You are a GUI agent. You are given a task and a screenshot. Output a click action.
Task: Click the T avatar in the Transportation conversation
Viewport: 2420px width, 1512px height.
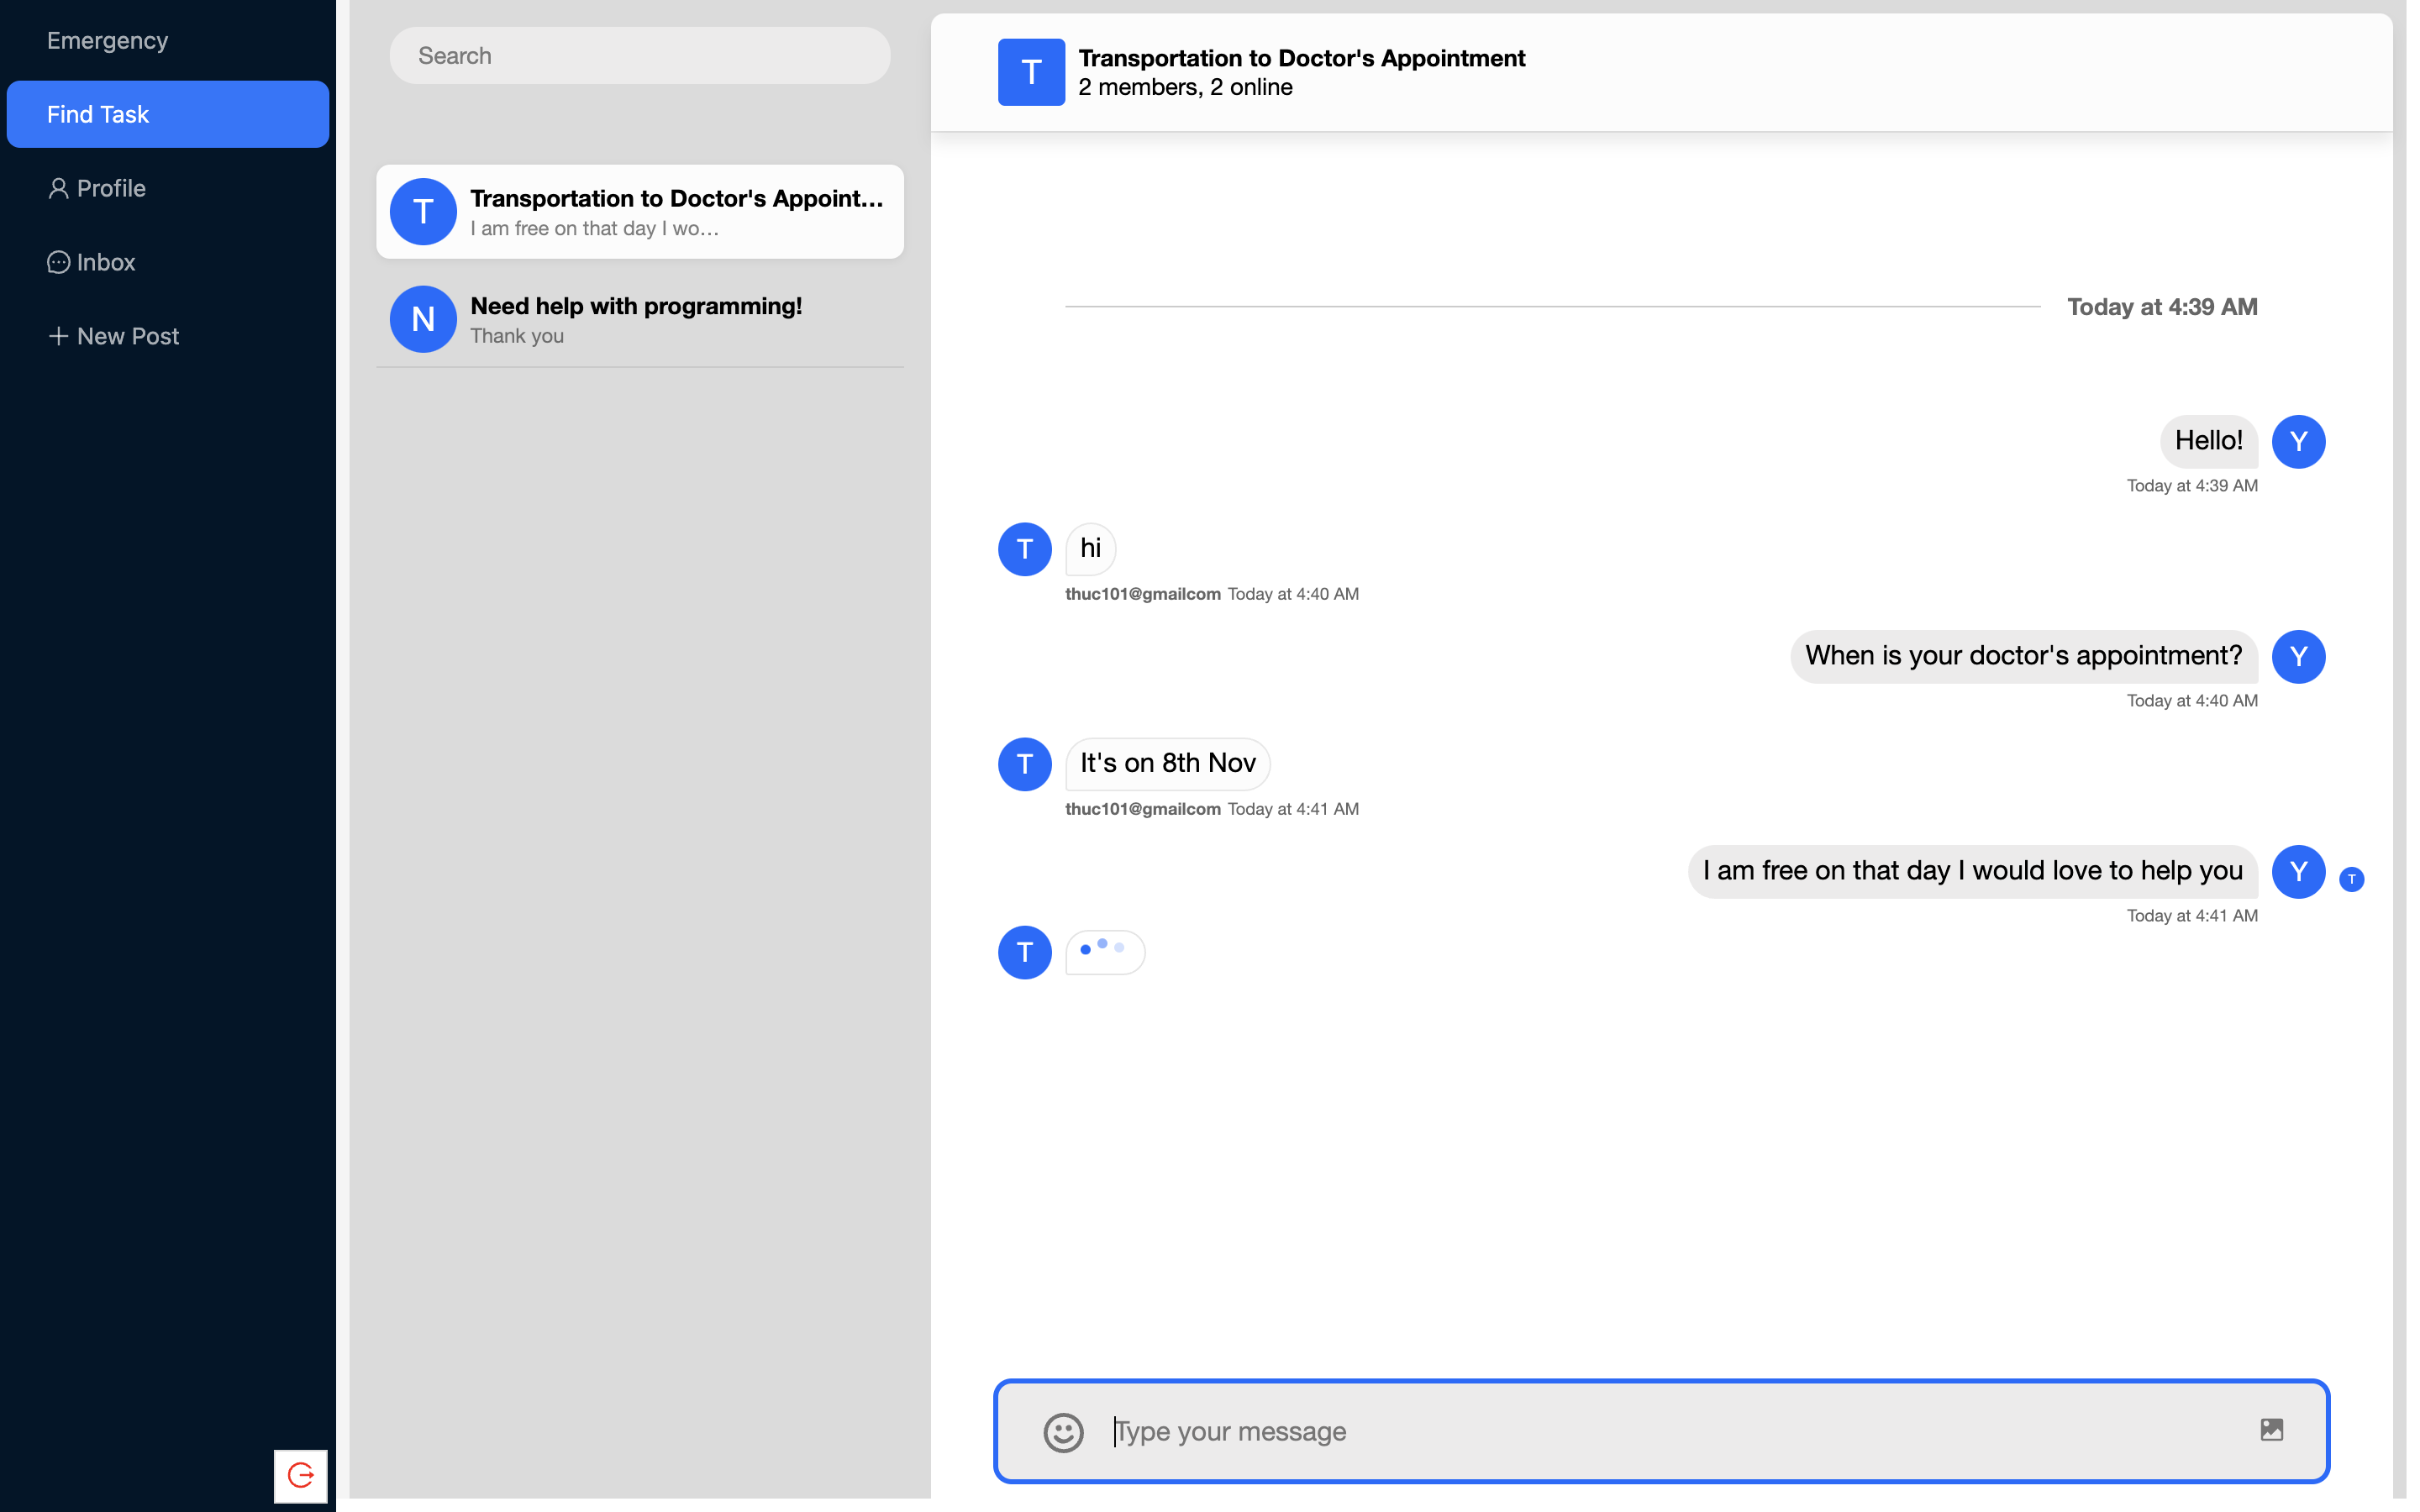click(423, 212)
